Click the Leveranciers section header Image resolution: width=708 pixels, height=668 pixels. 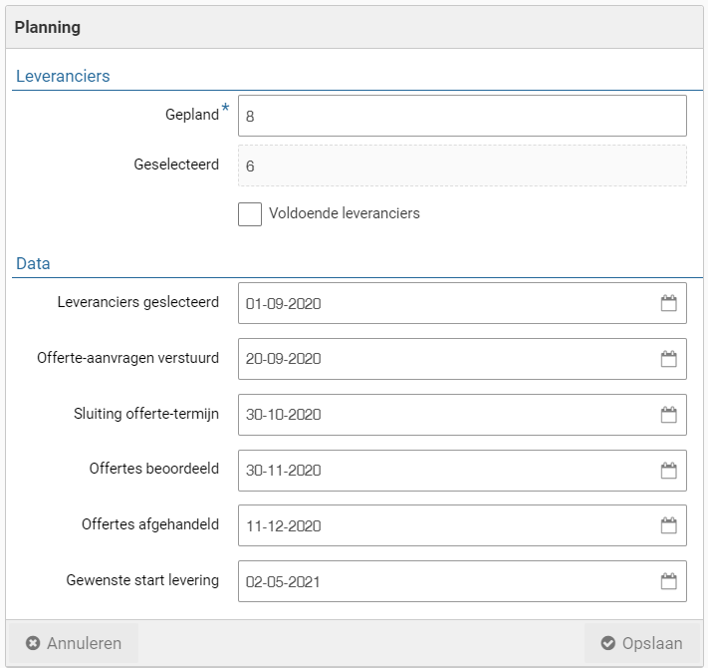click(x=63, y=76)
